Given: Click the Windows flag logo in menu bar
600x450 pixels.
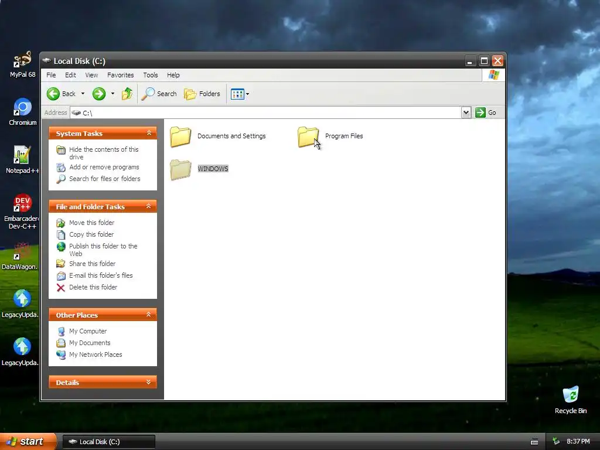Looking at the screenshot, I should (493, 75).
